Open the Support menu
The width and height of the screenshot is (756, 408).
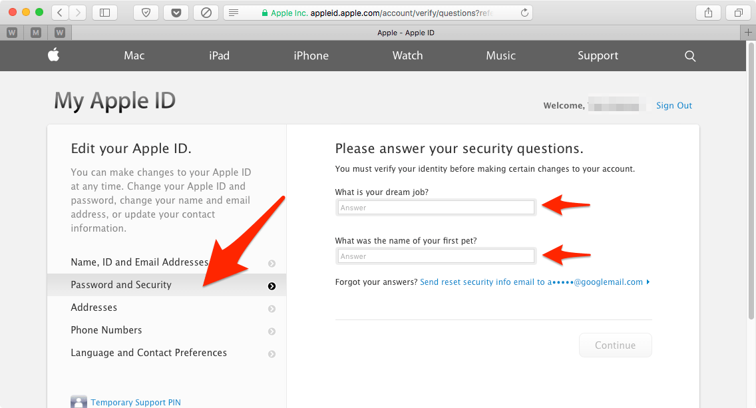point(598,55)
